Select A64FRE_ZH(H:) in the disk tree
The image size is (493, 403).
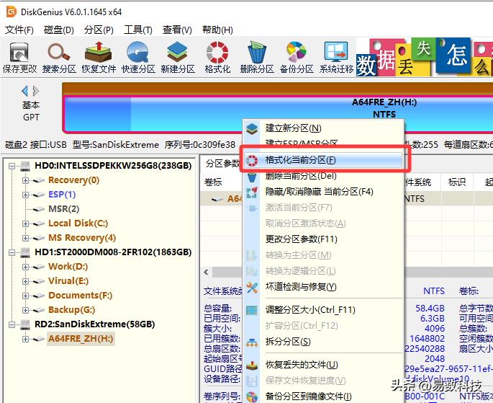(81, 339)
